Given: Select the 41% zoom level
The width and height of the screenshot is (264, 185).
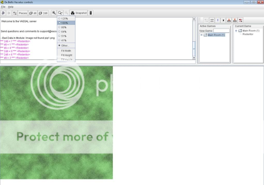Looking at the screenshot, I should 66,41.
